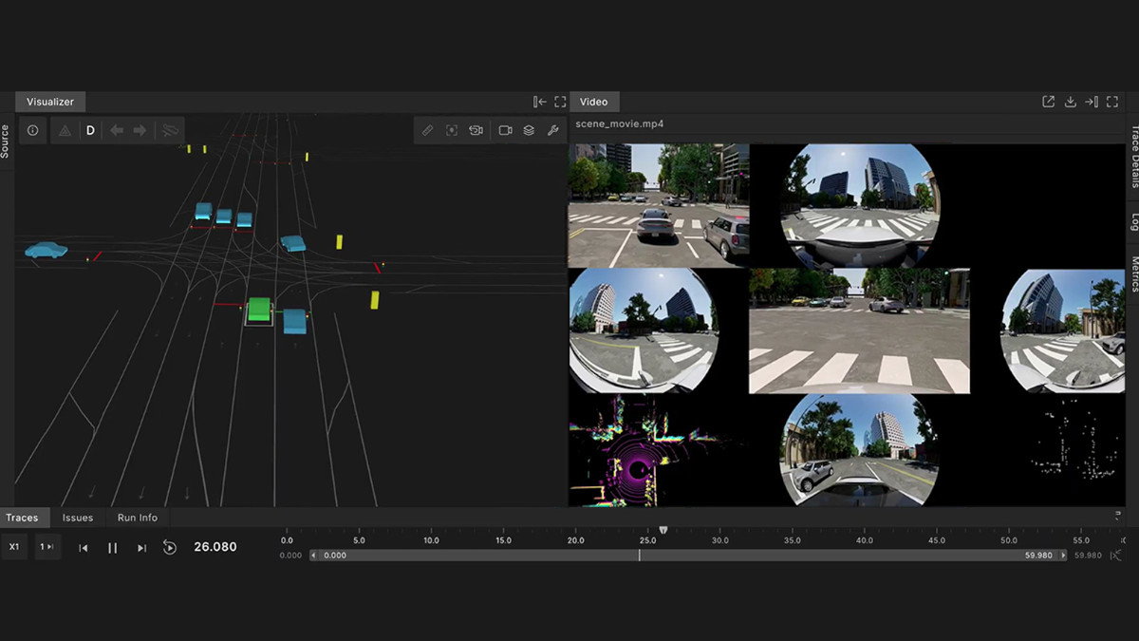Skip to the beginning of trace
The height and width of the screenshot is (641, 1139).
pyautogui.click(x=84, y=548)
